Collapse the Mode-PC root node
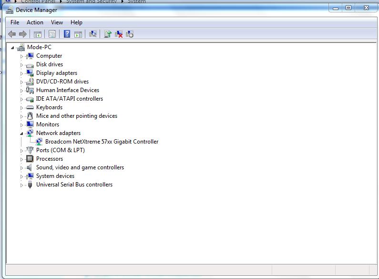The width and height of the screenshot is (379, 279). pos(12,48)
